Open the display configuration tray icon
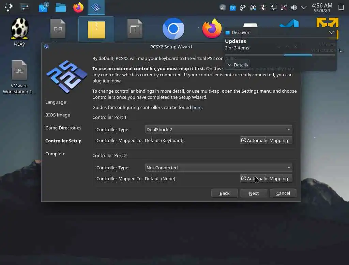Viewport: 349px width, 265px height. 274,8
